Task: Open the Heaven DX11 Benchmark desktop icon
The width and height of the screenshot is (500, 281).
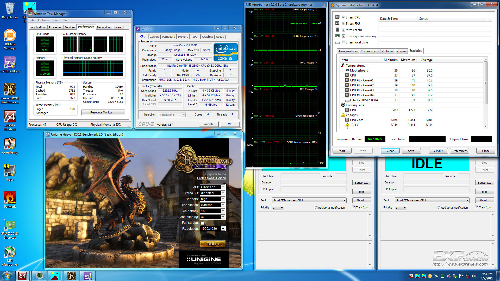Action: [x=10, y=93]
